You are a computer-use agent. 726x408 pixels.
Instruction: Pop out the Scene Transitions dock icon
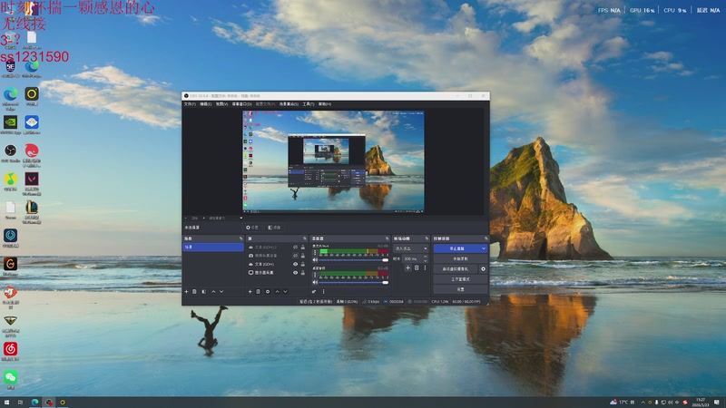click(x=427, y=238)
